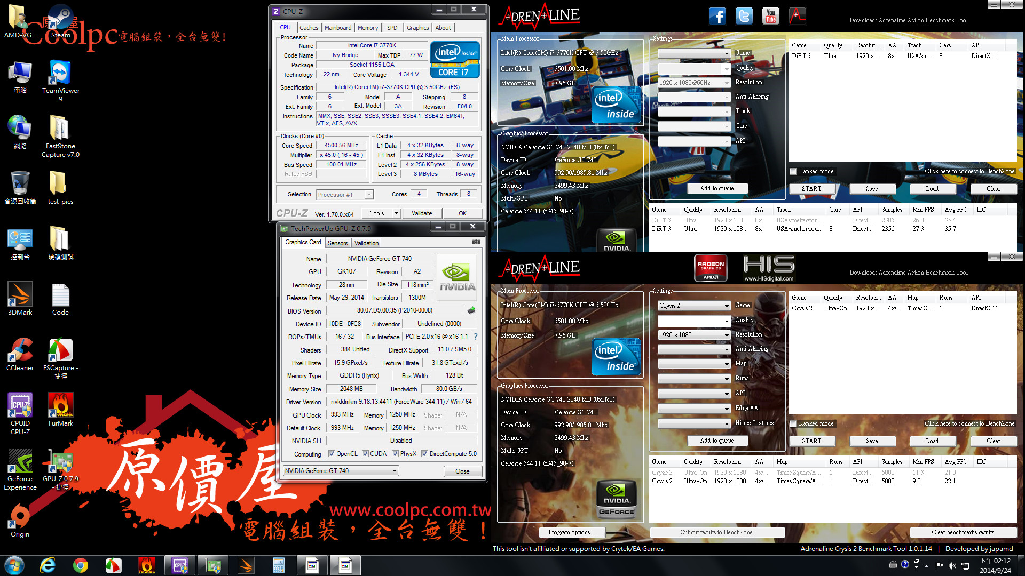
Task: Enable Ranked mode in Crysis 2 tool
Action: click(x=793, y=423)
